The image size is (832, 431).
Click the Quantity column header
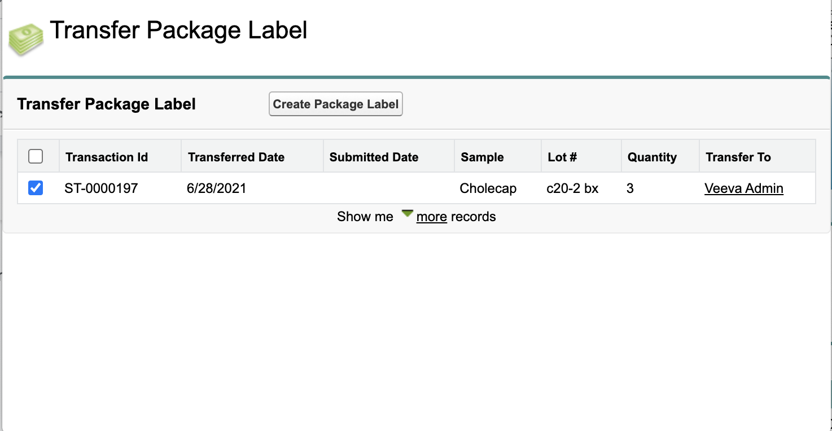652,157
